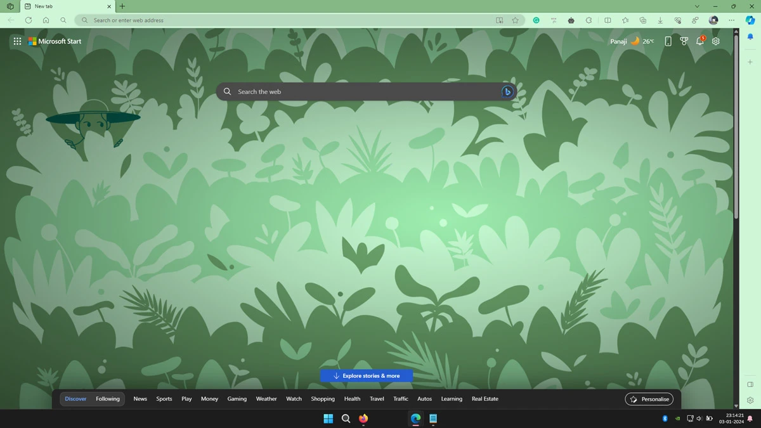The image size is (761, 428).
Task: Add this page to favorites star
Action: coord(515,20)
